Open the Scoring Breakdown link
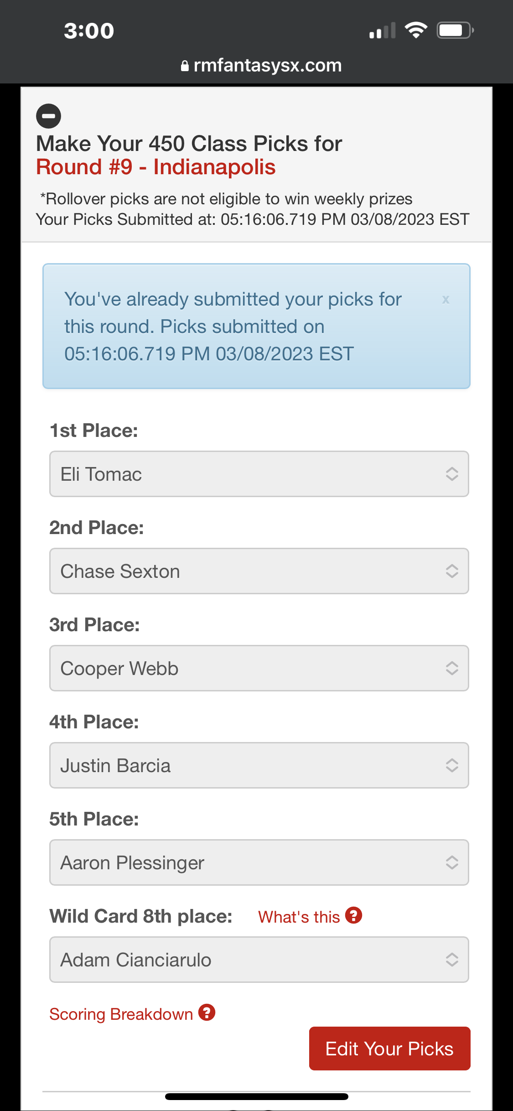 pos(121,1014)
